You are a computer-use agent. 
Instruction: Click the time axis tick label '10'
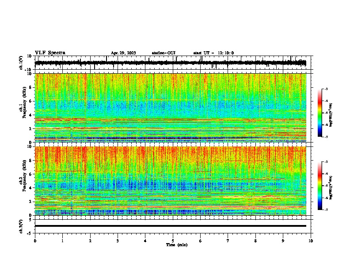(x=311, y=241)
